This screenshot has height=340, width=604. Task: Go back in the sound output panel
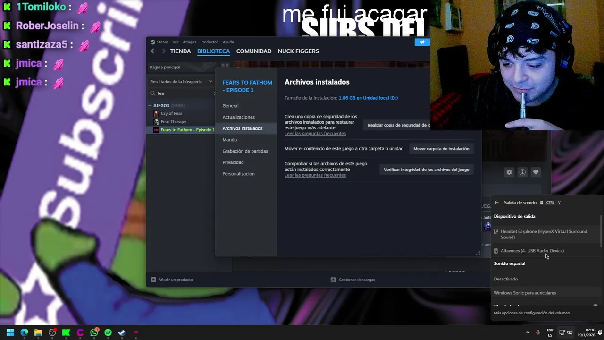pos(496,203)
